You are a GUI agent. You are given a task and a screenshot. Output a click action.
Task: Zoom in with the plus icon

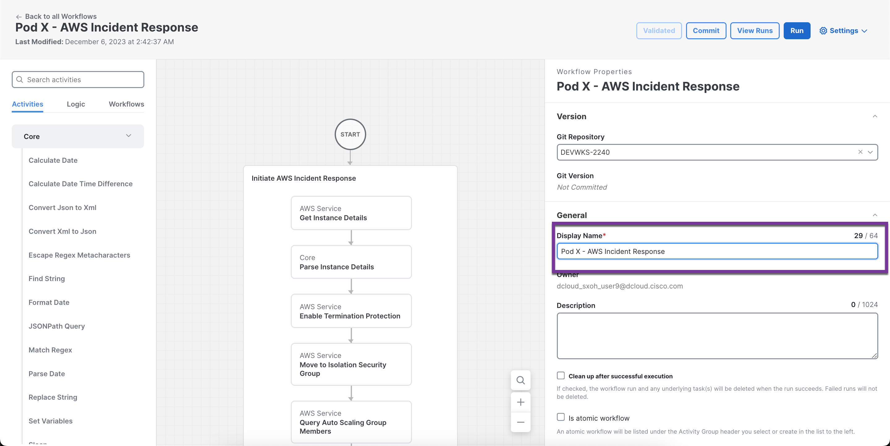point(520,402)
